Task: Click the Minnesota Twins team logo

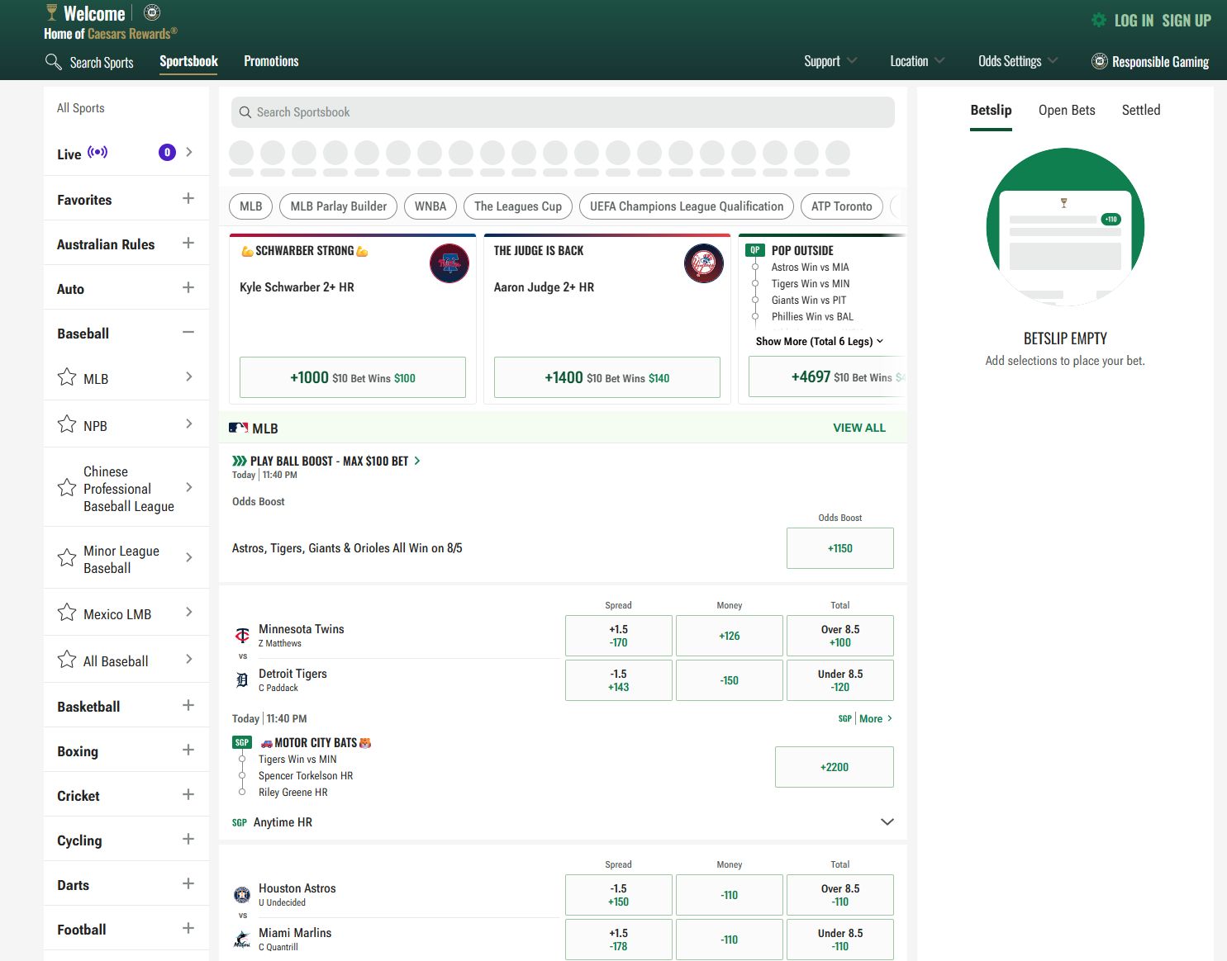Action: 242,635
